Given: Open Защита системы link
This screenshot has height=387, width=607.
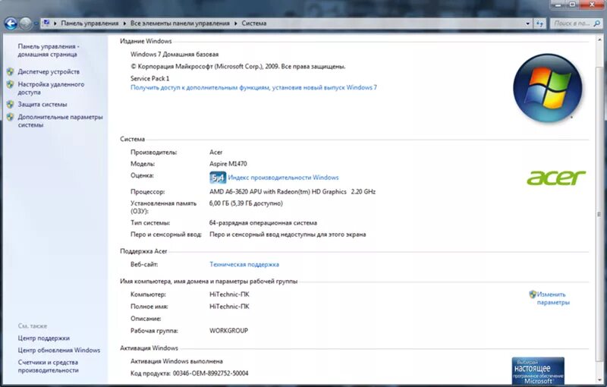Looking at the screenshot, I should click(x=42, y=105).
